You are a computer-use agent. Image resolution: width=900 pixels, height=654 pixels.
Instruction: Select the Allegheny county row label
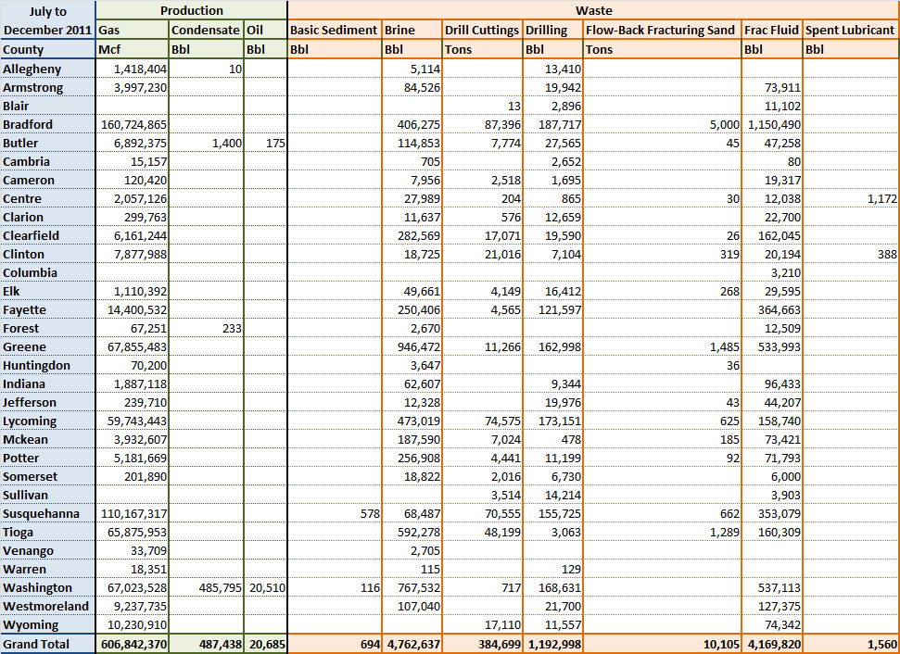tap(47, 69)
